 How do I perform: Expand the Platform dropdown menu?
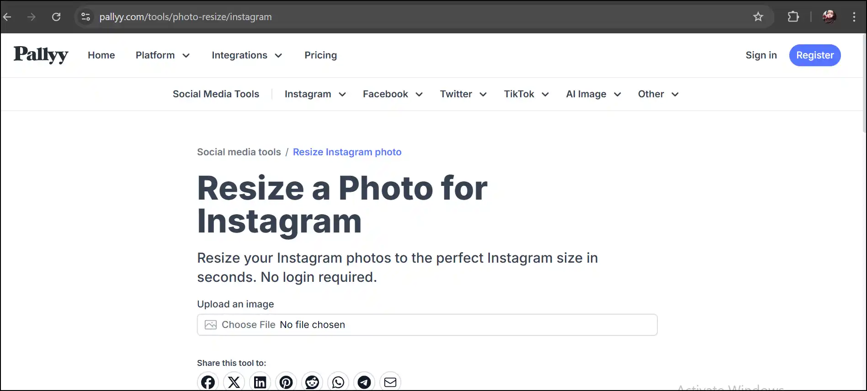point(163,55)
